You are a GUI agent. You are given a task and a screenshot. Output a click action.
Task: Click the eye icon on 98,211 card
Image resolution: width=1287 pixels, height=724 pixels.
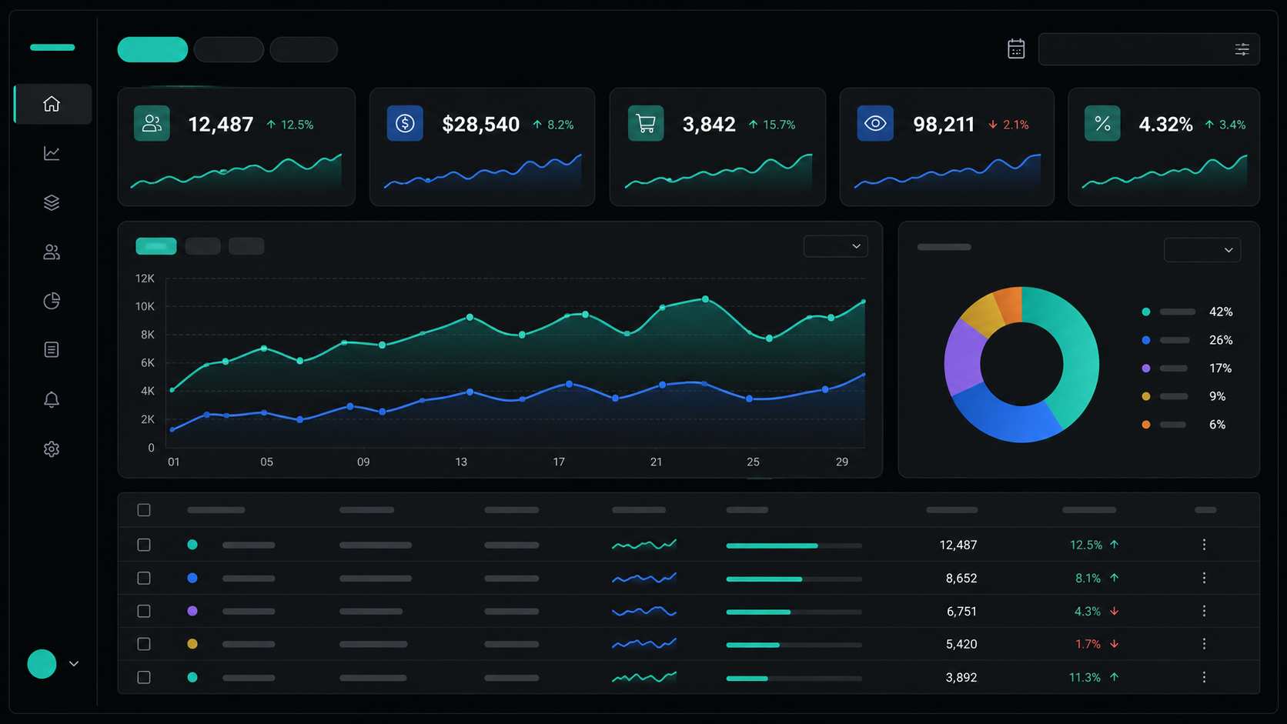click(x=875, y=123)
